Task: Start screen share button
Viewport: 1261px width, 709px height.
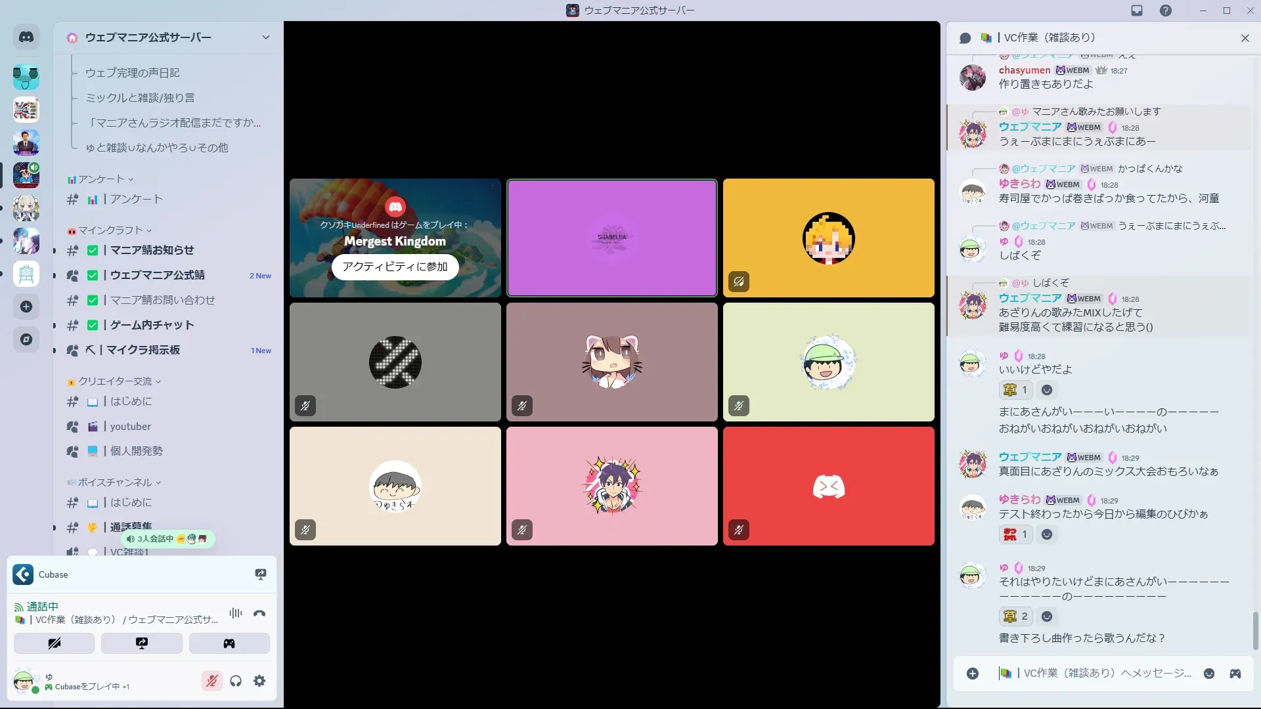Action: click(x=141, y=643)
